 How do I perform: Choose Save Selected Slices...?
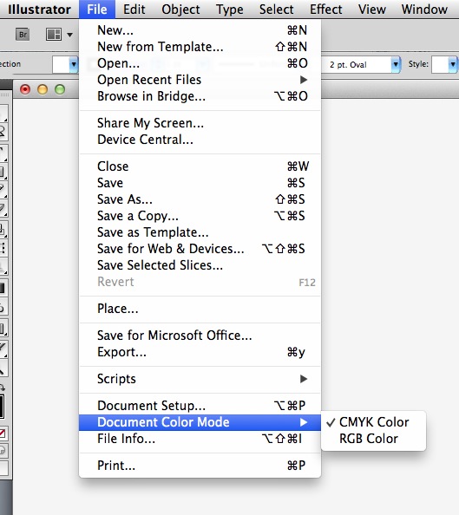pyautogui.click(x=200, y=264)
